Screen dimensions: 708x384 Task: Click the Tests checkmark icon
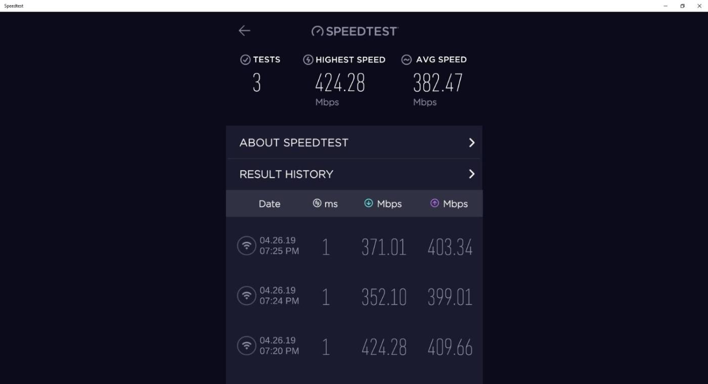[245, 60]
